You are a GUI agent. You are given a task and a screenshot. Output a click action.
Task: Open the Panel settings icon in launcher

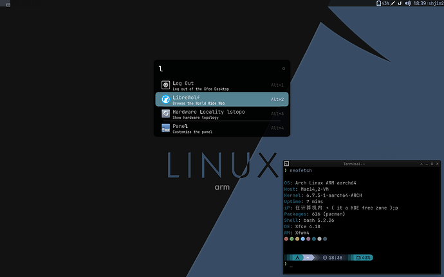(x=165, y=128)
